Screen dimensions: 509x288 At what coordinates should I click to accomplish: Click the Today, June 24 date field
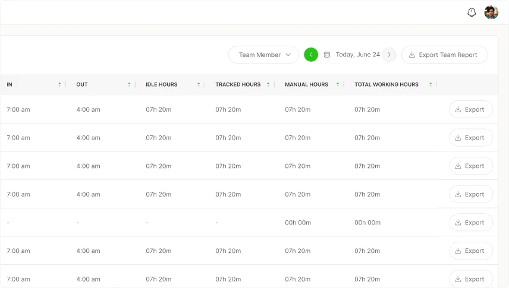pos(357,55)
